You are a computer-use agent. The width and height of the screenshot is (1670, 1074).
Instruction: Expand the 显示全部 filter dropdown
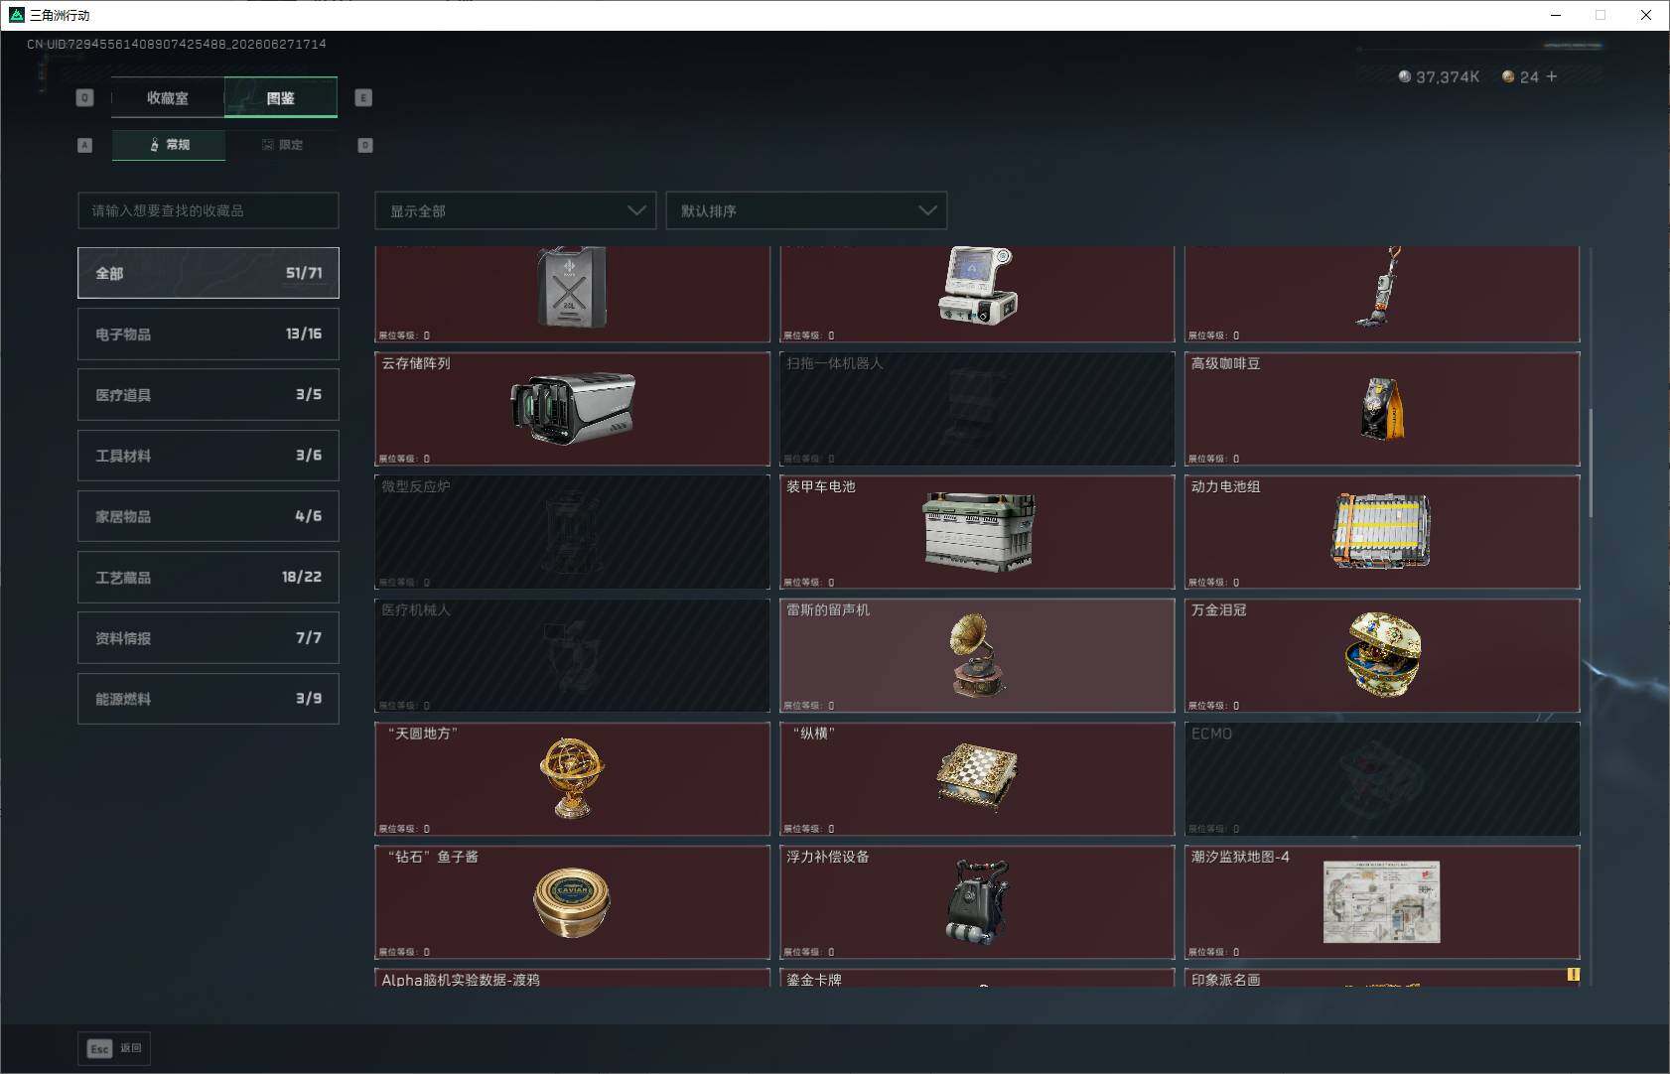(x=515, y=210)
